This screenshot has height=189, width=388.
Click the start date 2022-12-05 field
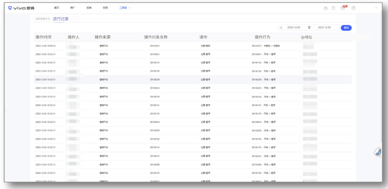click(x=294, y=28)
